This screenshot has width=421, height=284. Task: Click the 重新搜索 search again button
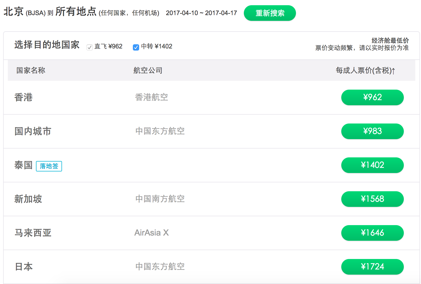[x=270, y=13]
